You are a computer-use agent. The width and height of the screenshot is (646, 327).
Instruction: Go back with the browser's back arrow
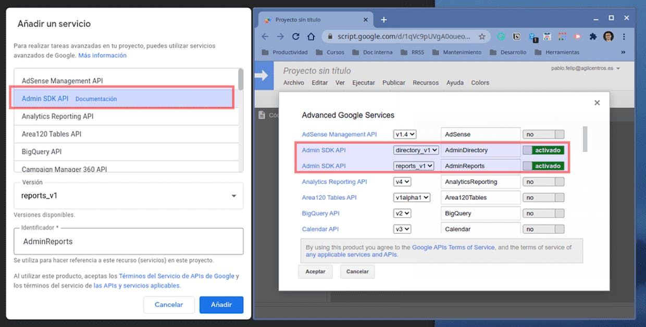[x=265, y=36]
